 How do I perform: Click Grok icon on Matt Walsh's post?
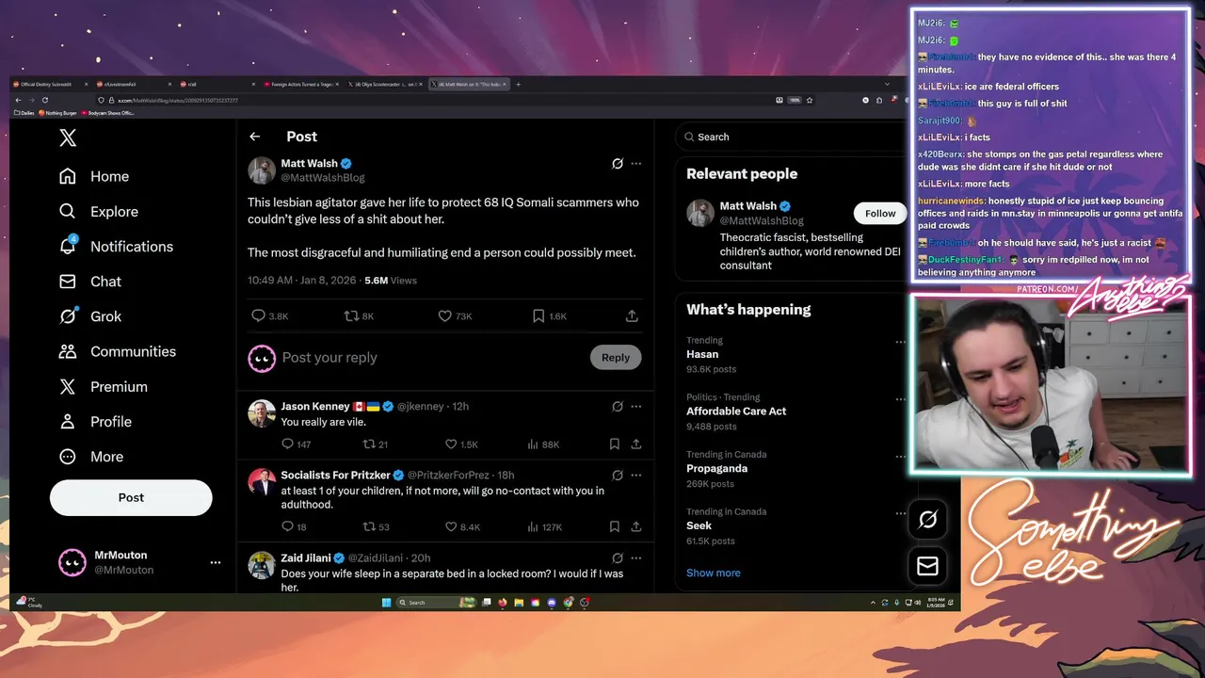coord(618,163)
